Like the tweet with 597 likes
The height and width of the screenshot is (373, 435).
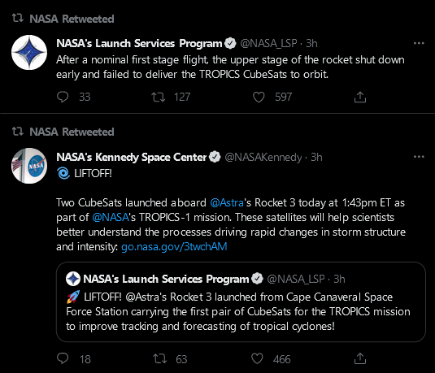coord(259,97)
